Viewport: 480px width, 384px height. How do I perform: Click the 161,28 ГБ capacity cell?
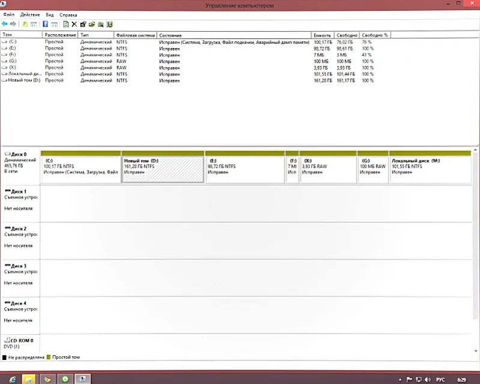point(323,81)
